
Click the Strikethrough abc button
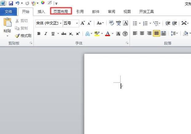64,34
